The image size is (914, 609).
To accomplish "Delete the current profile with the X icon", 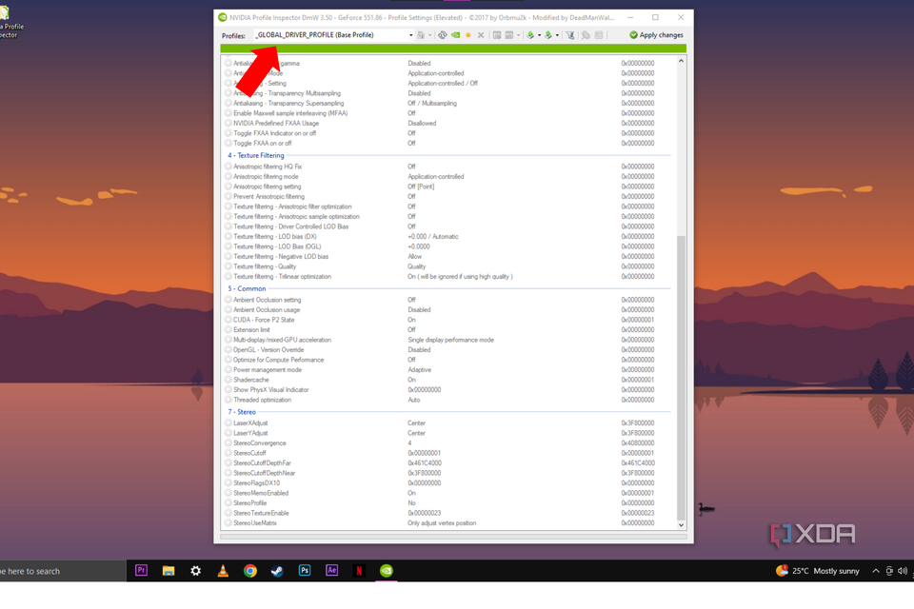I will (x=480, y=35).
